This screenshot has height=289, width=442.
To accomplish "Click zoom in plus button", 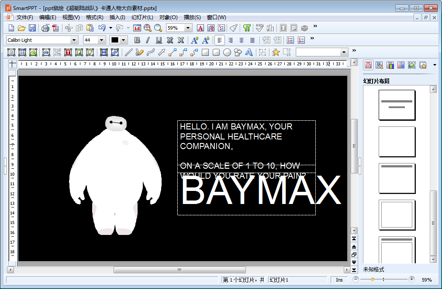I will [411, 279].
